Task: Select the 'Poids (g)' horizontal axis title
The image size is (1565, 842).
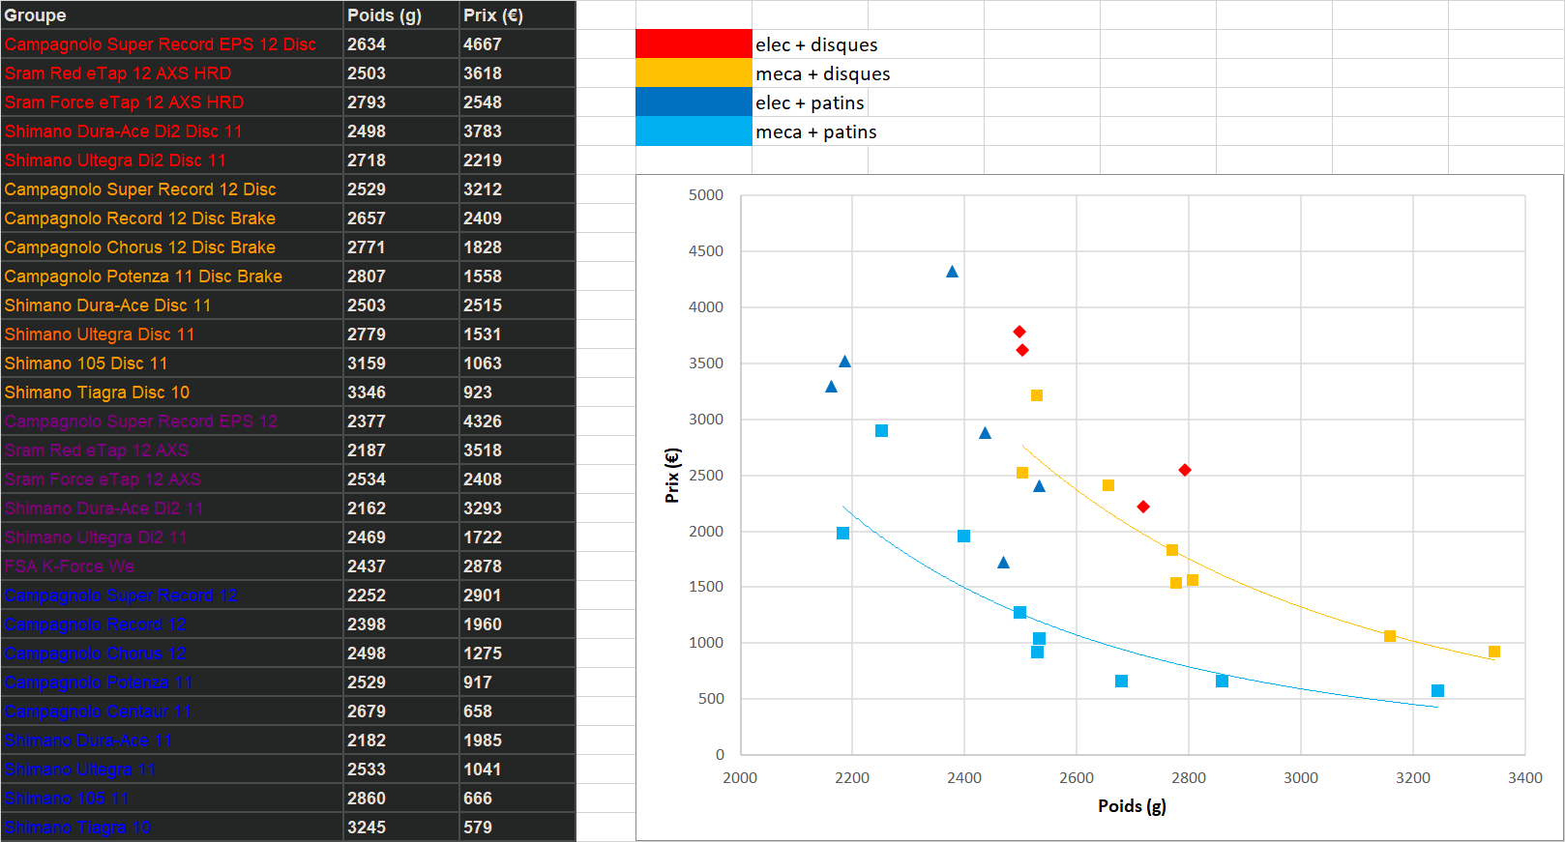Action: pyautogui.click(x=1132, y=806)
